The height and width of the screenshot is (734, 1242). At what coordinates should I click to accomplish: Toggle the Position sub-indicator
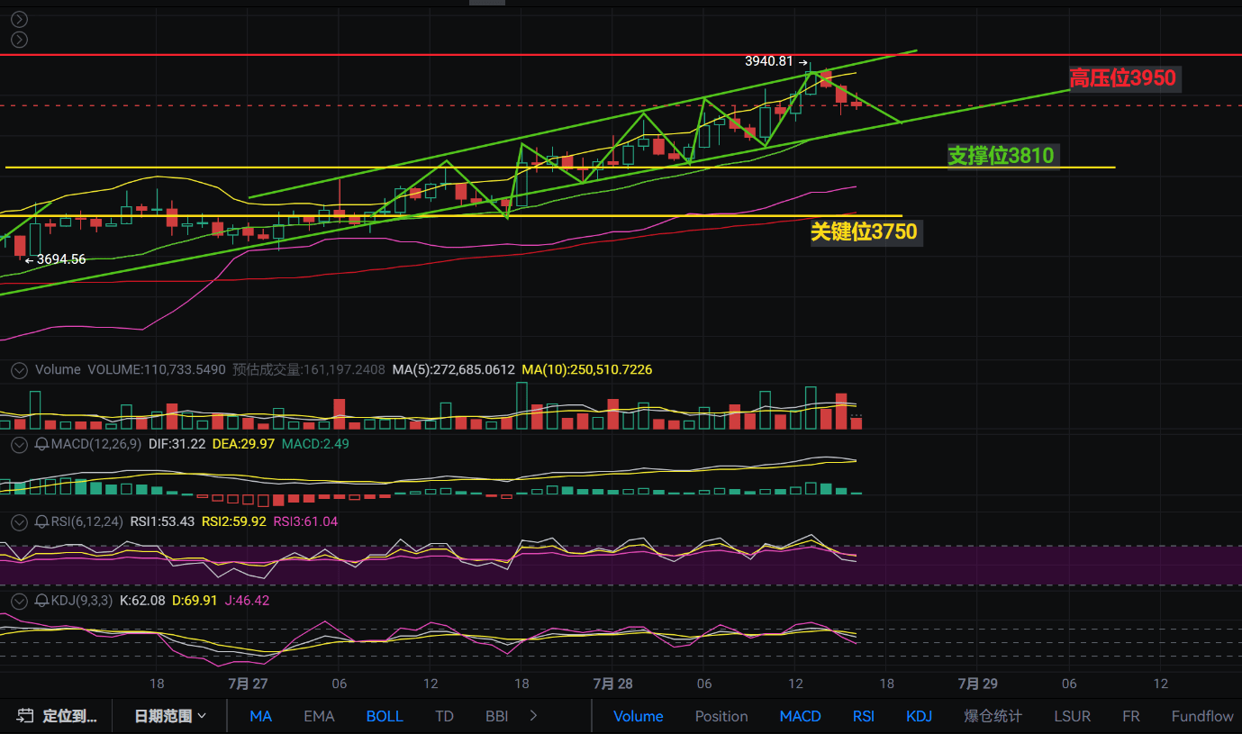click(x=721, y=717)
